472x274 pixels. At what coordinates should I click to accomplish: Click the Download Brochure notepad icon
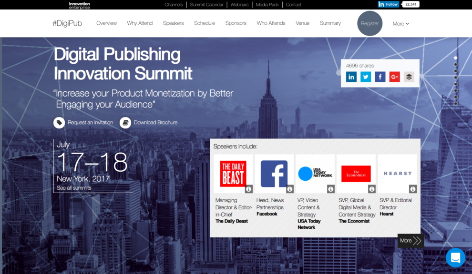point(125,122)
